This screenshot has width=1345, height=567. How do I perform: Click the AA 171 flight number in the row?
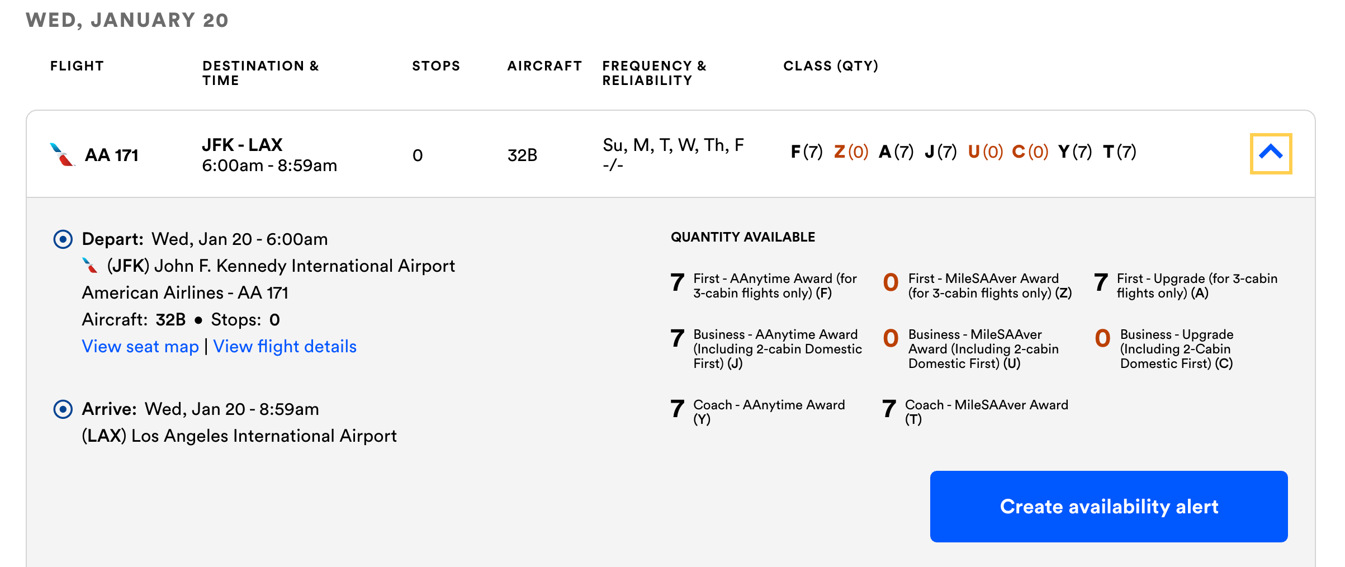click(112, 155)
